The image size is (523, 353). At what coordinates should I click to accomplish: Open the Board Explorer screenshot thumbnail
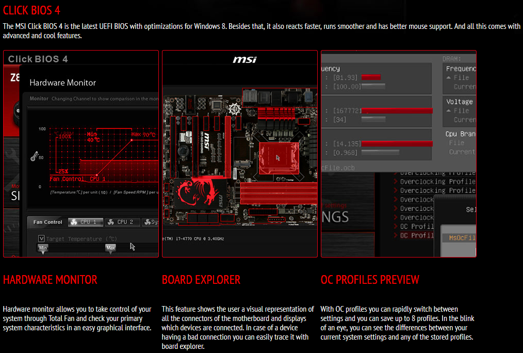[x=240, y=154]
